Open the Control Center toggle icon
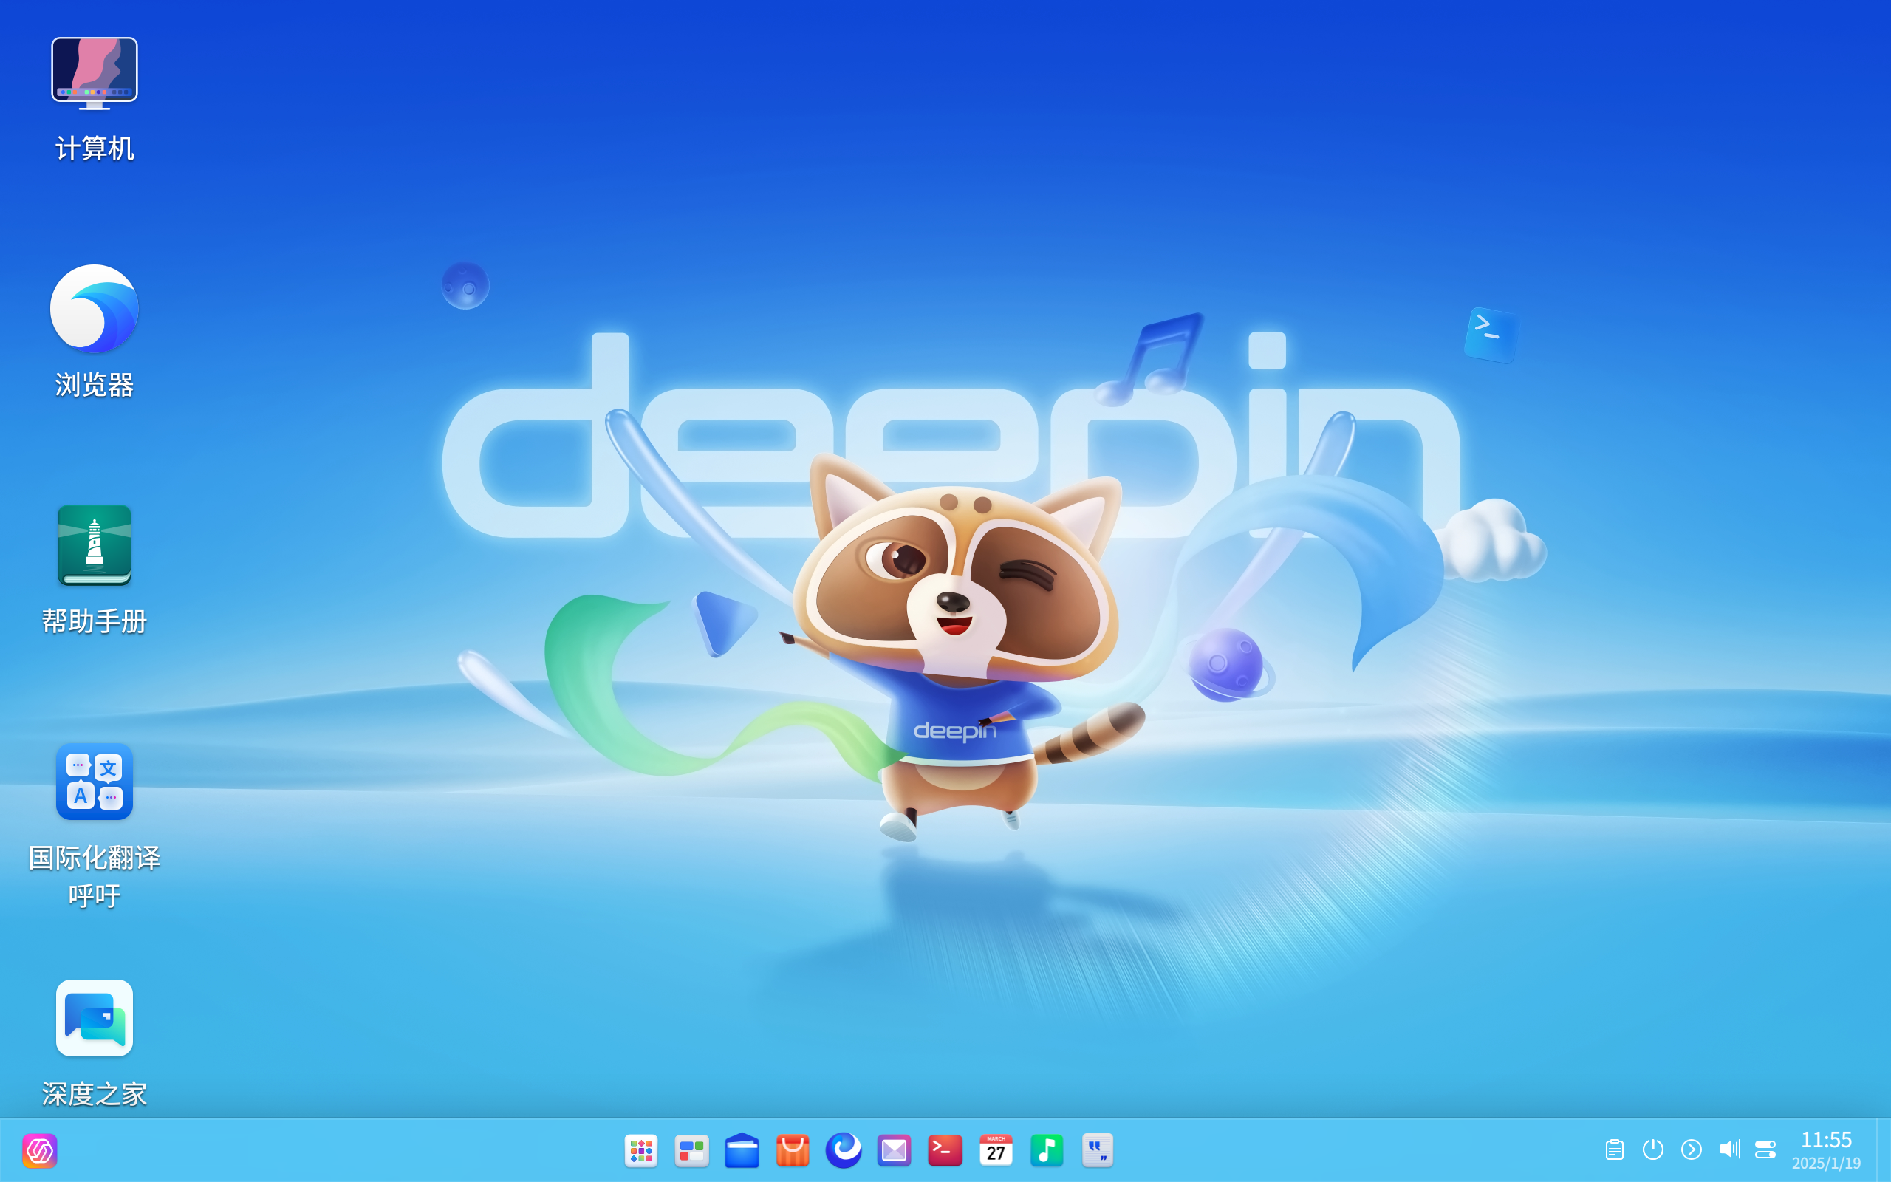1891x1182 pixels. click(1768, 1150)
